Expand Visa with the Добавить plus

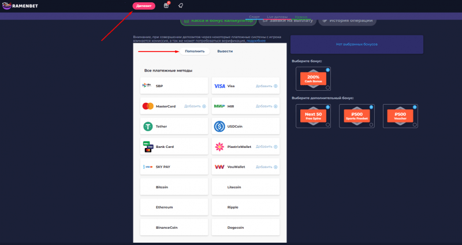pyautogui.click(x=275, y=86)
